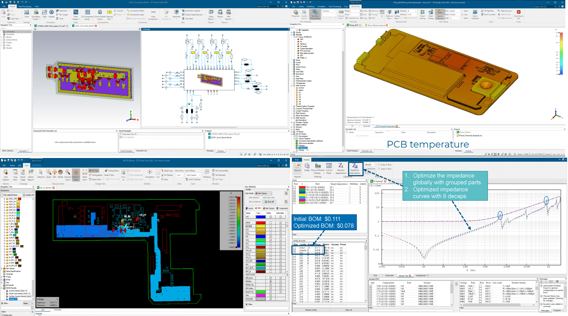Switch to Modeling ribbon tab
The height and width of the screenshot is (316, 568).
click(x=310, y=6)
